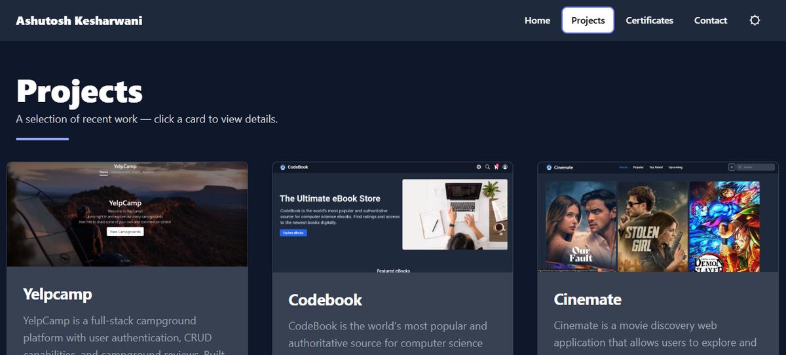The width and height of the screenshot is (786, 355).
Task: Go to the Certificates page
Action: click(x=649, y=20)
